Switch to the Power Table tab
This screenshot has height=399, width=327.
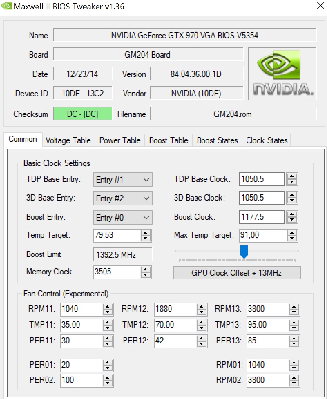pos(120,140)
